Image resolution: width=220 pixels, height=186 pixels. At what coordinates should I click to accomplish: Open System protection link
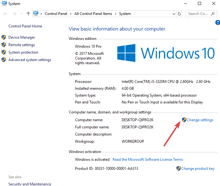[23, 52]
